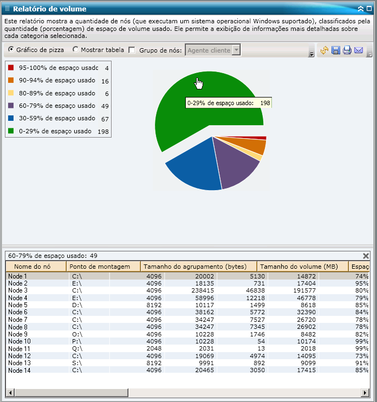377x402 pixels.
Task: Select the Node 5 row
Action: tap(187, 305)
